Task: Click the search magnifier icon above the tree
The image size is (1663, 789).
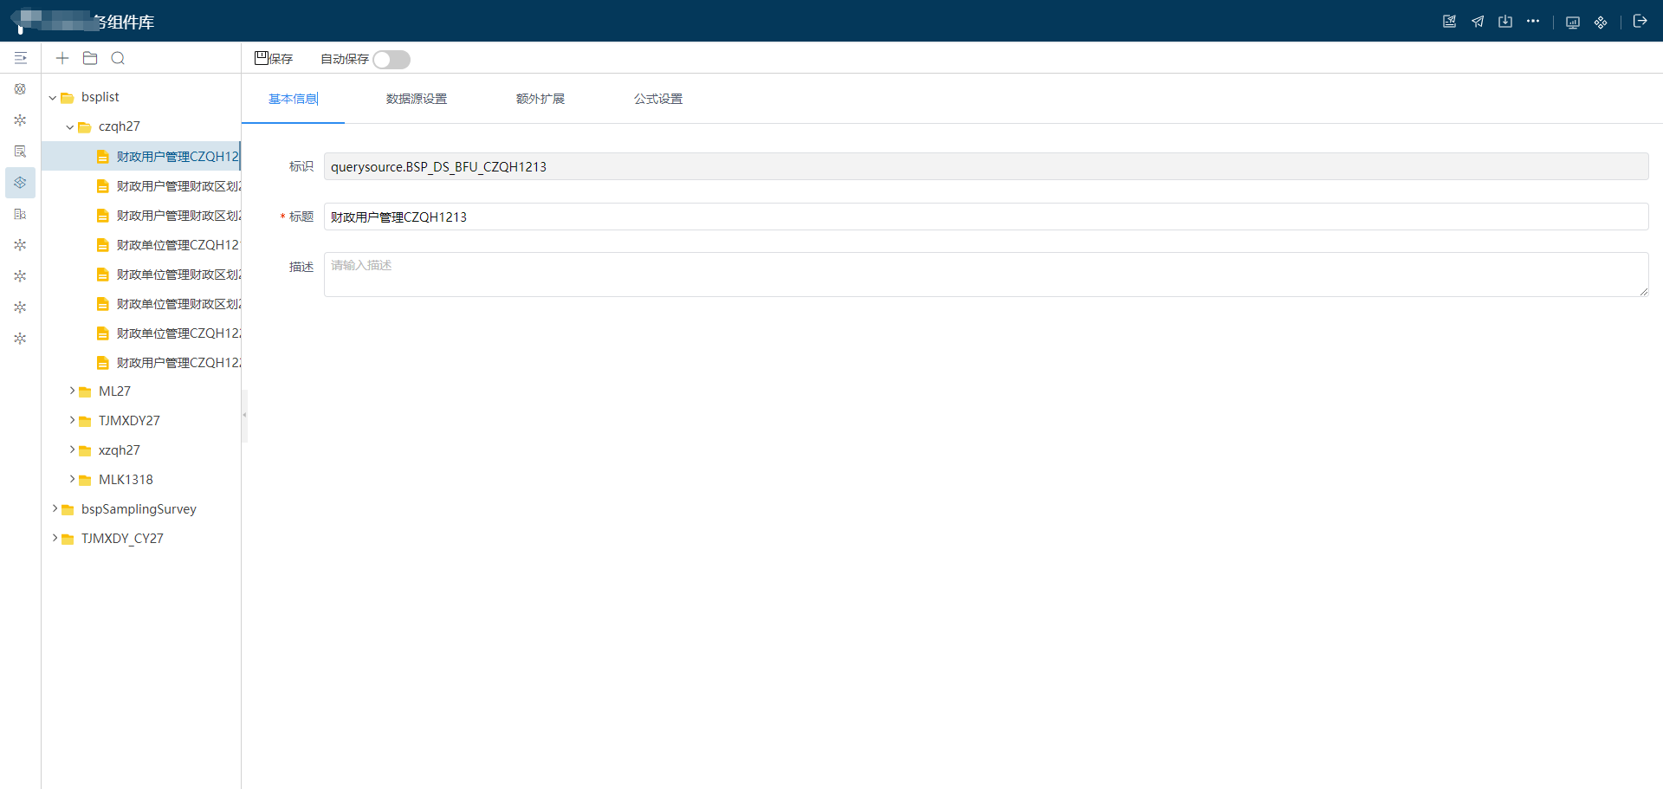Action: coord(118,58)
